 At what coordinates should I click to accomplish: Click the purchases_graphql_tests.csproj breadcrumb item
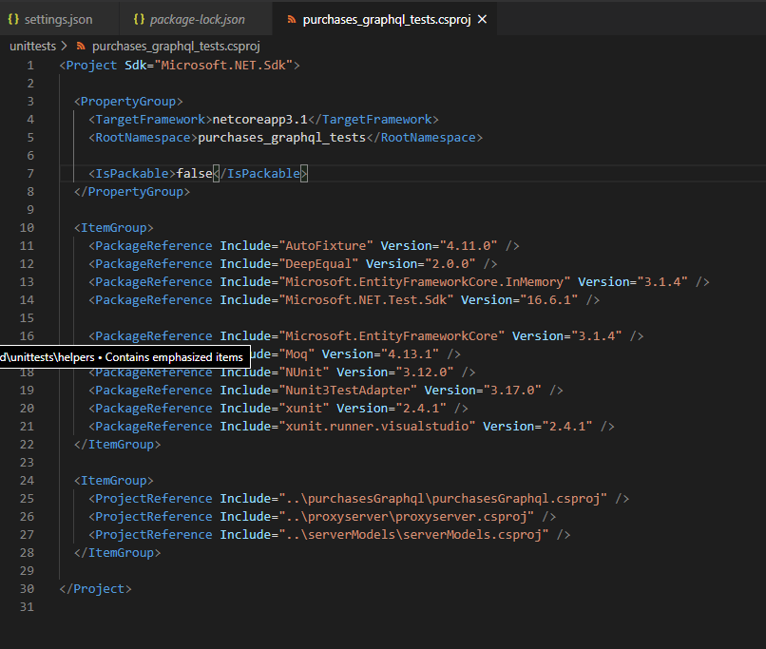coord(176,47)
